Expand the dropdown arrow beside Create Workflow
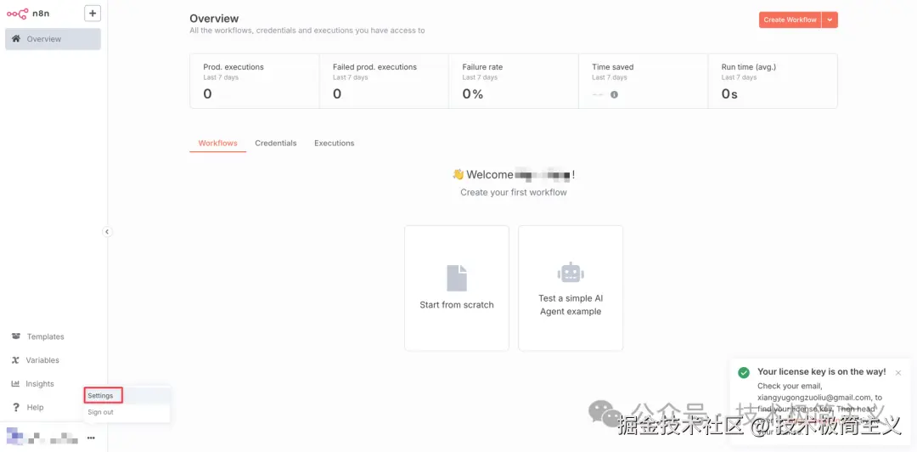This screenshot has width=917, height=452. pos(830,20)
